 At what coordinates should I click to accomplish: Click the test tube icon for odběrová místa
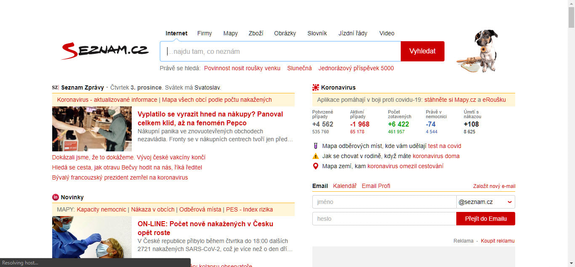[316, 146]
